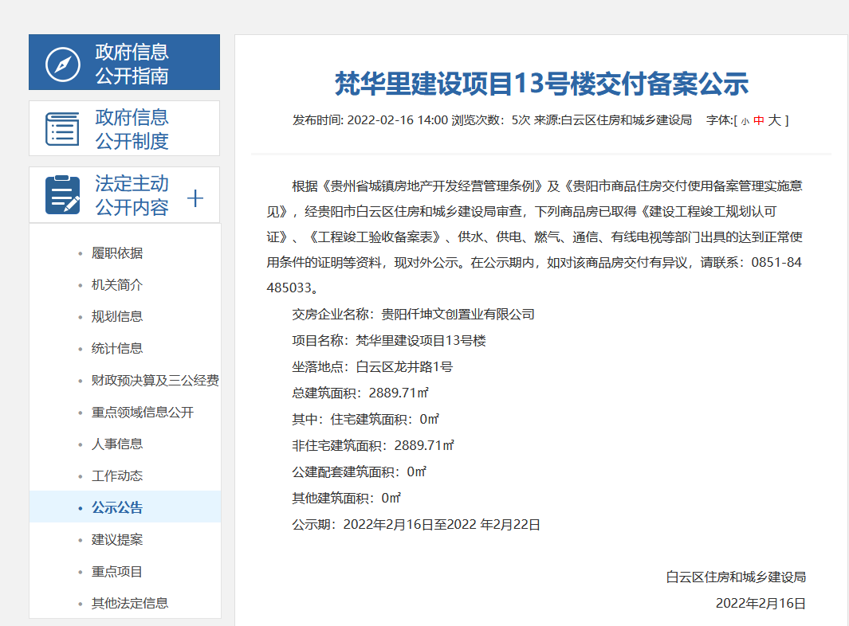Go to 重点项目 section

[117, 572]
